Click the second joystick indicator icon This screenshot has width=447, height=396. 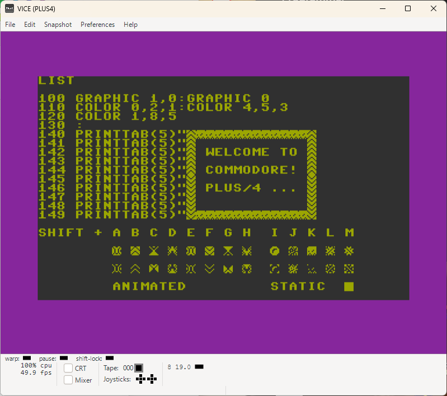tap(152, 379)
